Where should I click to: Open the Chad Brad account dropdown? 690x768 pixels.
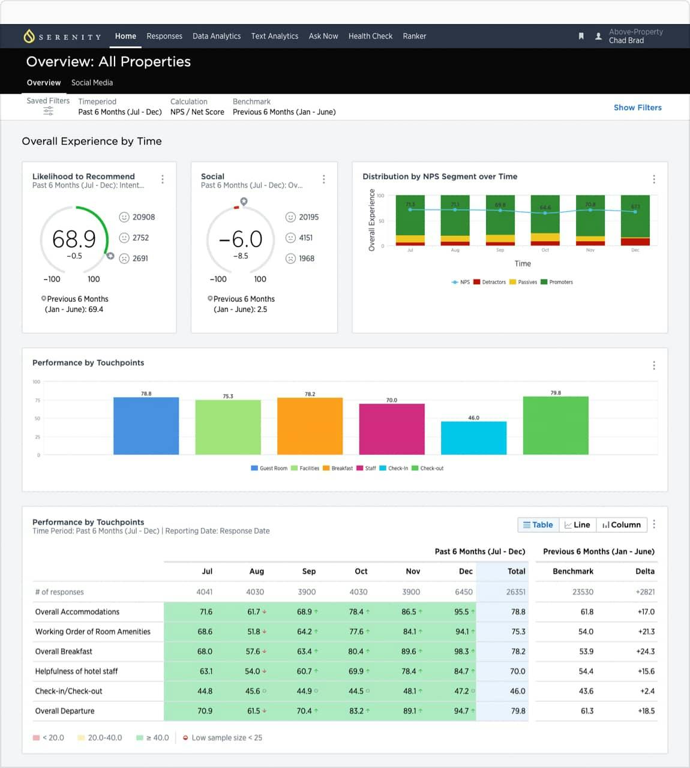coord(636,36)
